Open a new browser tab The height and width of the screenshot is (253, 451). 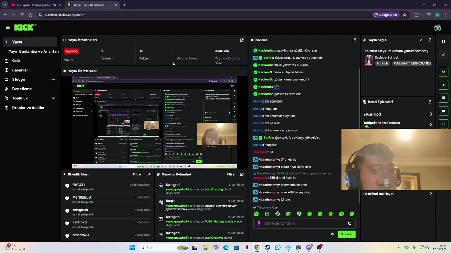(x=124, y=5)
